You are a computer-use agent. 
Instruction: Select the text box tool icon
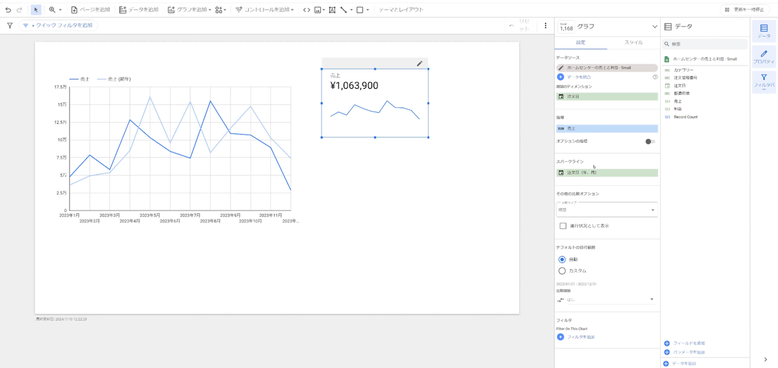(332, 10)
